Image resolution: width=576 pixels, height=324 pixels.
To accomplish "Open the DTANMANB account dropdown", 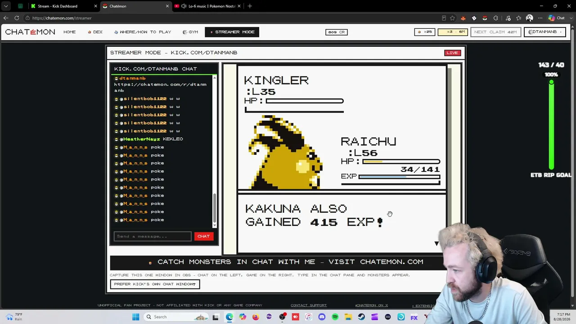I will point(544,32).
